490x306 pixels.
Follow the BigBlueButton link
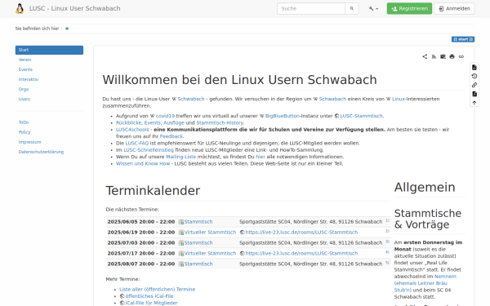pos(283,116)
